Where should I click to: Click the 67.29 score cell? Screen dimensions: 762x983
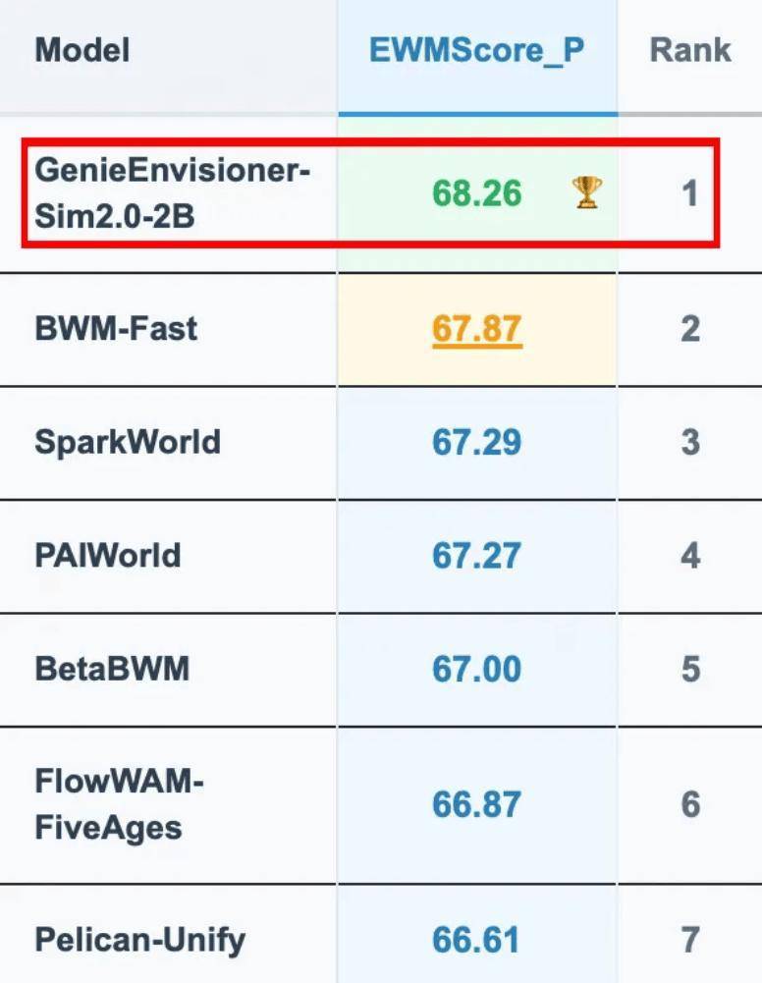(x=477, y=442)
